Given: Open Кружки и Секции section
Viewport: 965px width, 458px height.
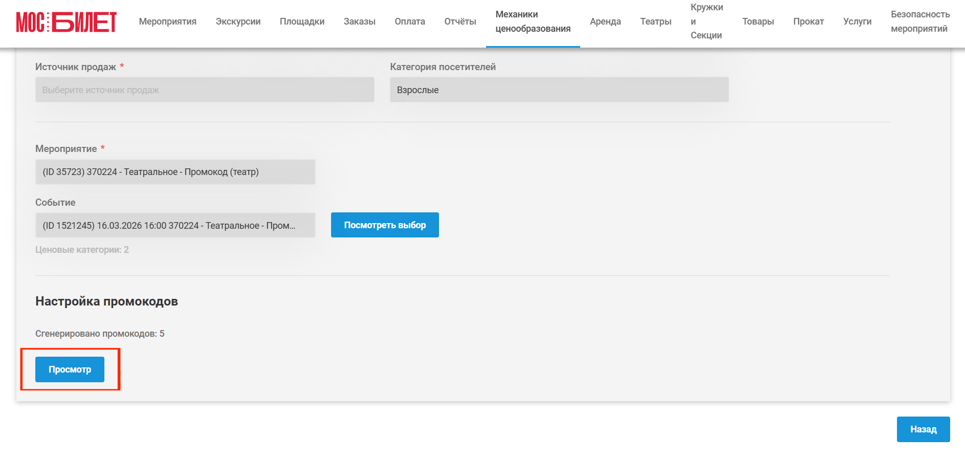Looking at the screenshot, I should [x=707, y=21].
